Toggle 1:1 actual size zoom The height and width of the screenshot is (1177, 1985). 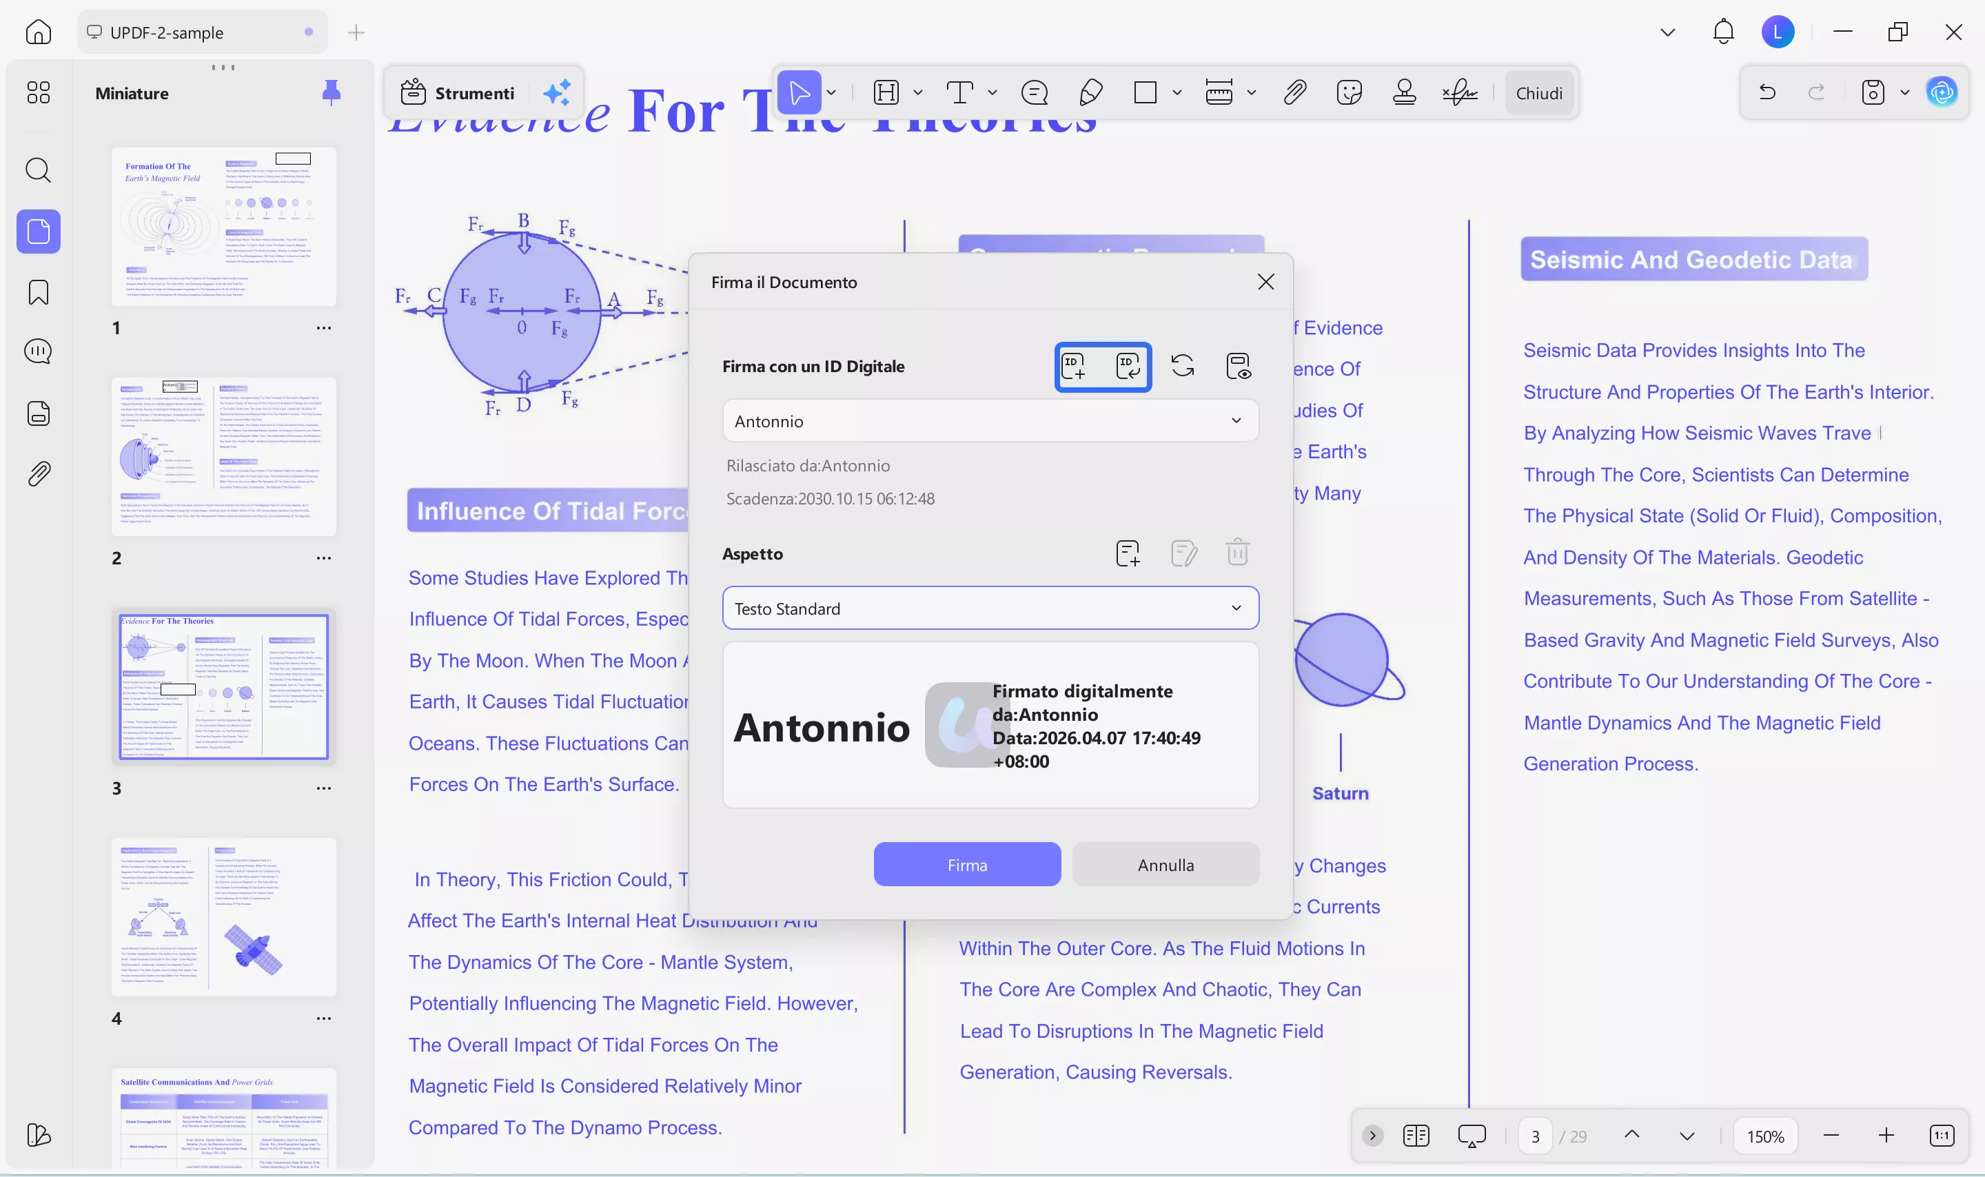click(x=1942, y=1135)
